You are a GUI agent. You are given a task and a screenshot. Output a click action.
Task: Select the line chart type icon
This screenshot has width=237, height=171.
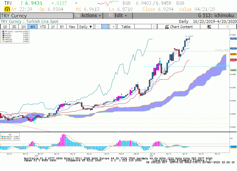[x=98, y=27]
